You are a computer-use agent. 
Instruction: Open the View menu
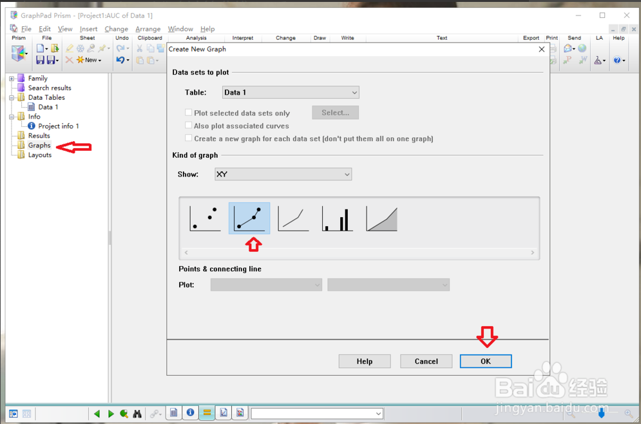pos(65,28)
